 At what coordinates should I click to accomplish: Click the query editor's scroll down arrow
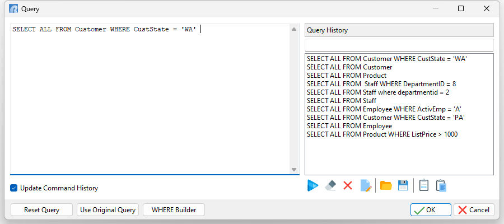point(294,169)
